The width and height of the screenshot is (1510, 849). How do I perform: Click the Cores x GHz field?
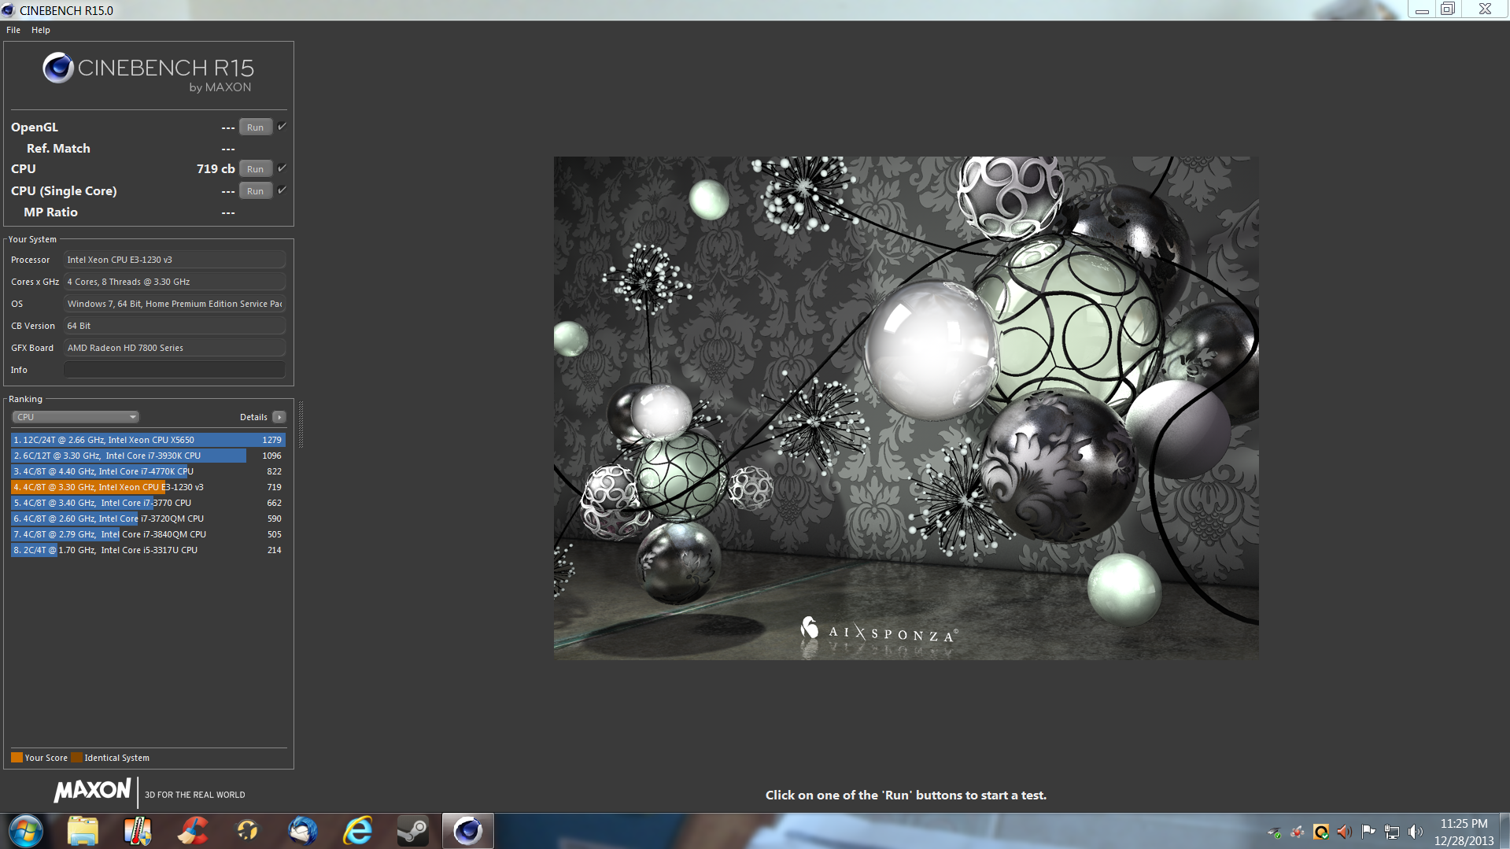point(175,282)
